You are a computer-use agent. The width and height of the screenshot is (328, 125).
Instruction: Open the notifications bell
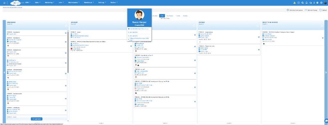tap(307, 3)
